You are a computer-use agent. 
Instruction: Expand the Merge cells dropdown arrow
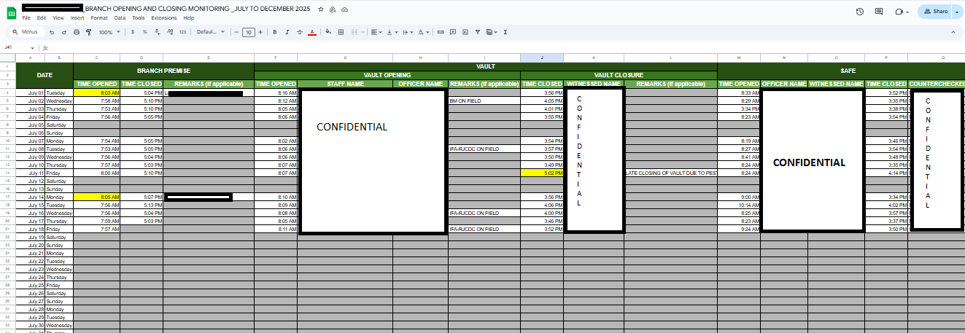(x=363, y=32)
